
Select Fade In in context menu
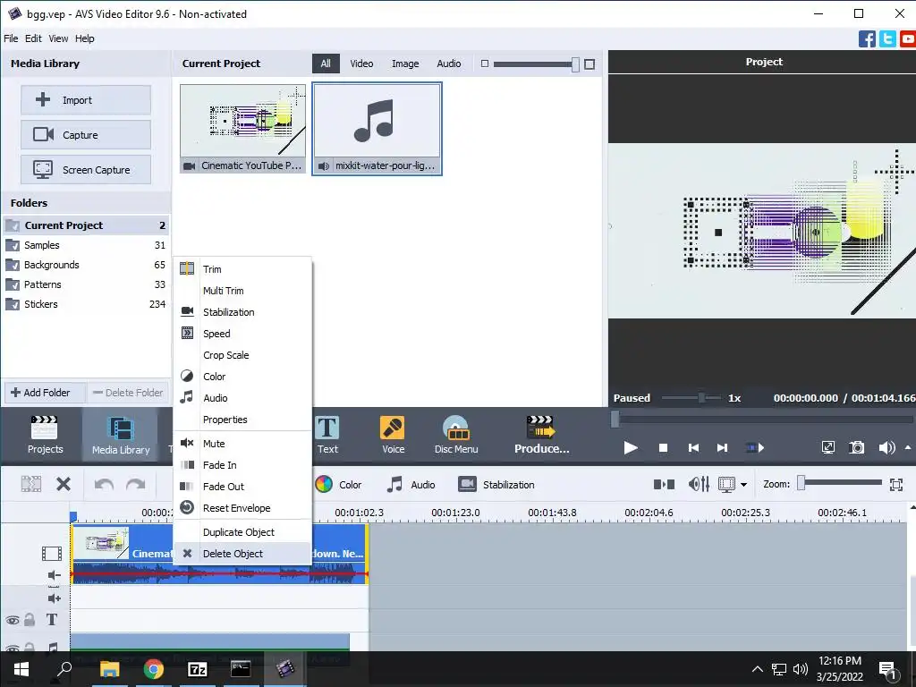pyautogui.click(x=242, y=465)
